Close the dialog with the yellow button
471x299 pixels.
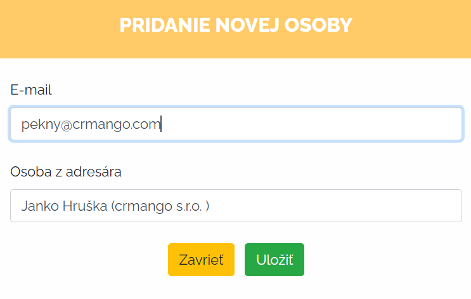point(201,260)
